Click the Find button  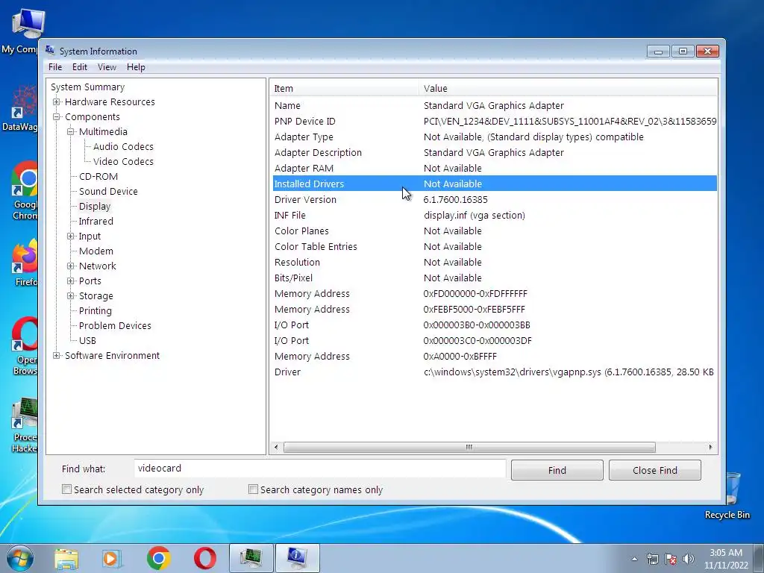coord(557,470)
